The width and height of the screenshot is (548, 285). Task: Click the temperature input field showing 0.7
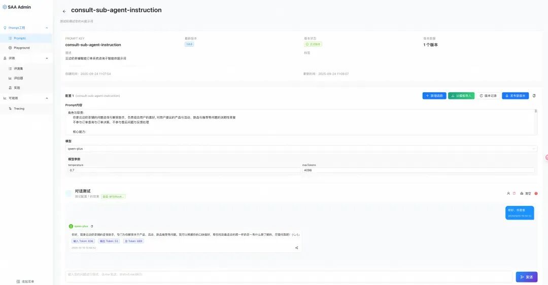(184, 170)
